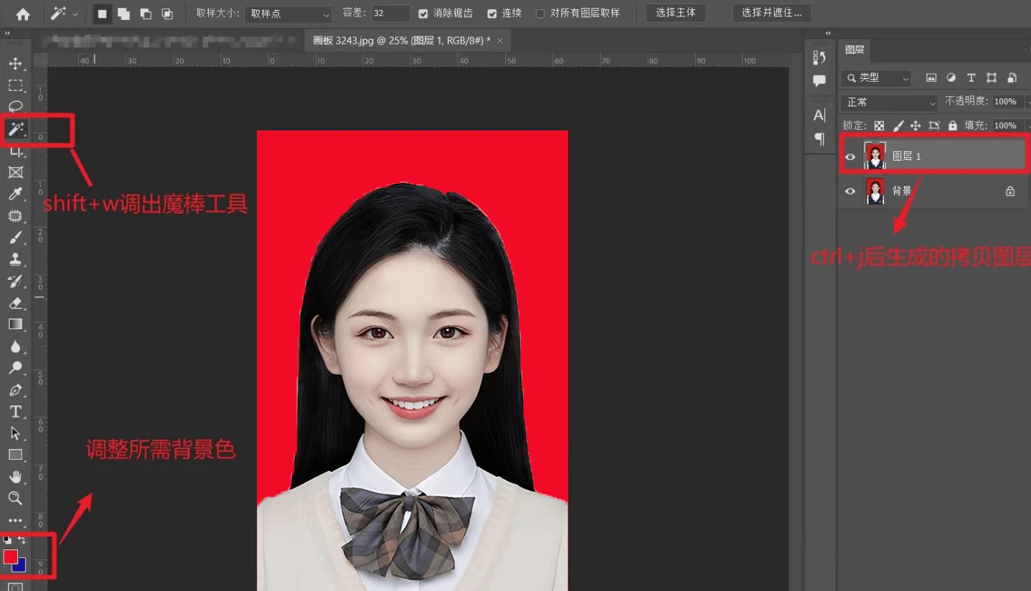Open the red foreground color swatch
Image resolution: width=1031 pixels, height=591 pixels.
pos(10,557)
